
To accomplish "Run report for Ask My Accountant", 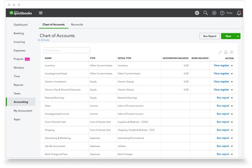I will tap(223, 146).
